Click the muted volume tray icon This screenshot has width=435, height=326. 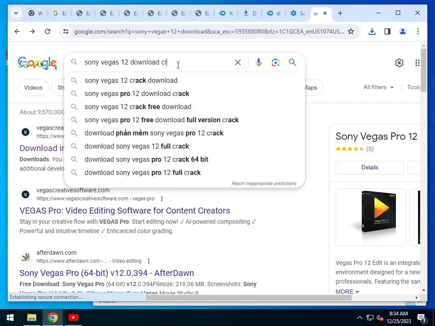coord(380,318)
